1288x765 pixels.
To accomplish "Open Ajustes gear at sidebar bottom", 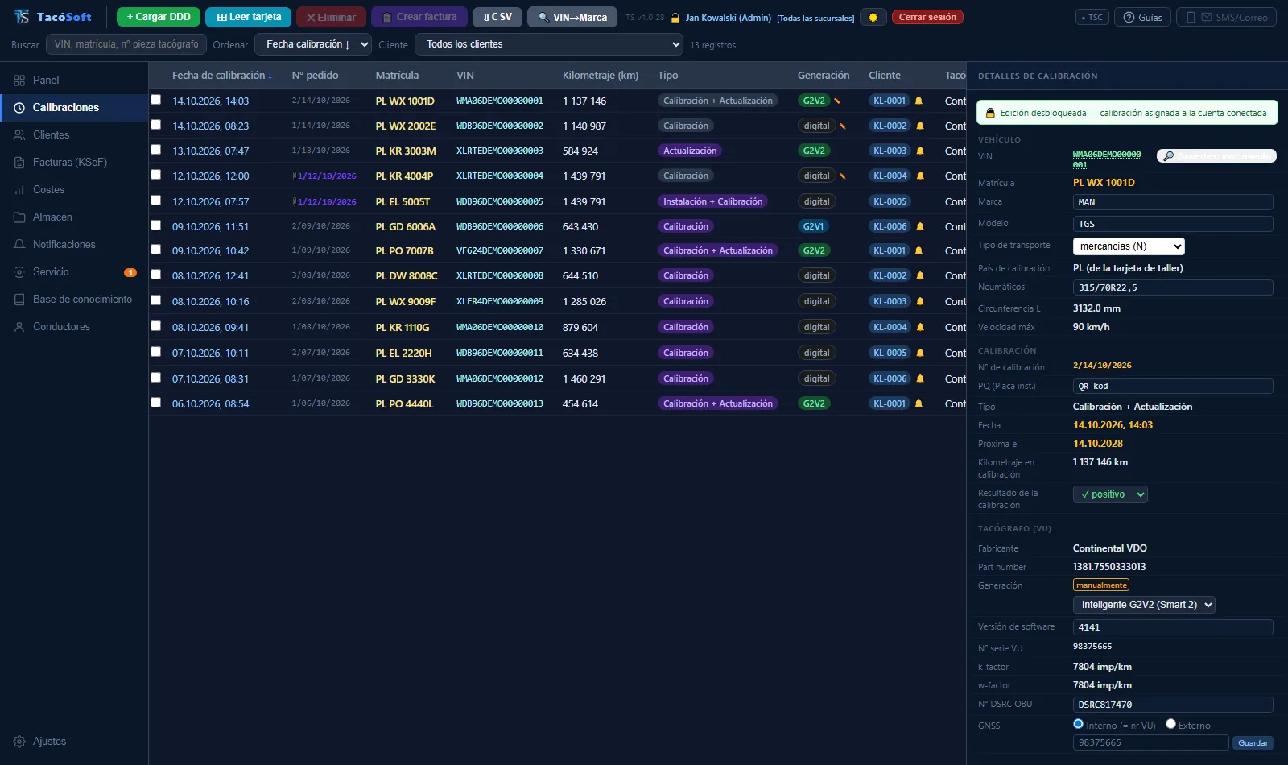I will pos(19,742).
